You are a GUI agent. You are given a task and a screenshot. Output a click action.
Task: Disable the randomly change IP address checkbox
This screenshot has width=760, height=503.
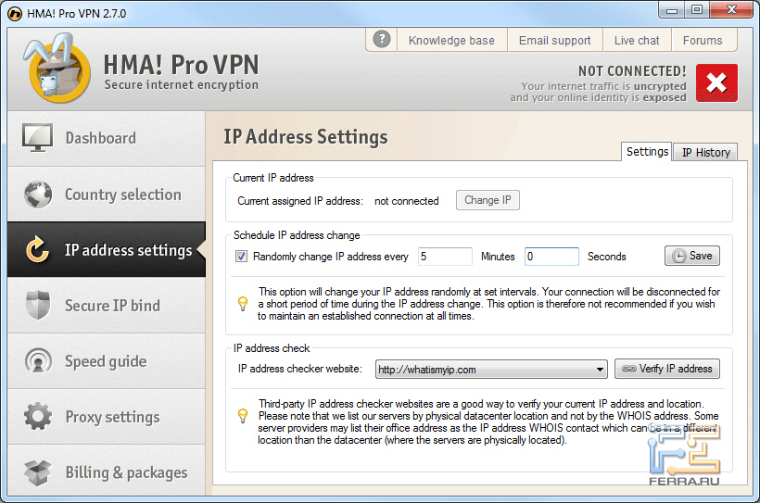(x=242, y=257)
